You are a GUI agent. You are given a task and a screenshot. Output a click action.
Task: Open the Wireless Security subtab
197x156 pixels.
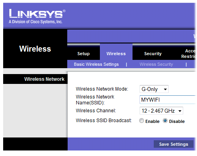click(156, 64)
